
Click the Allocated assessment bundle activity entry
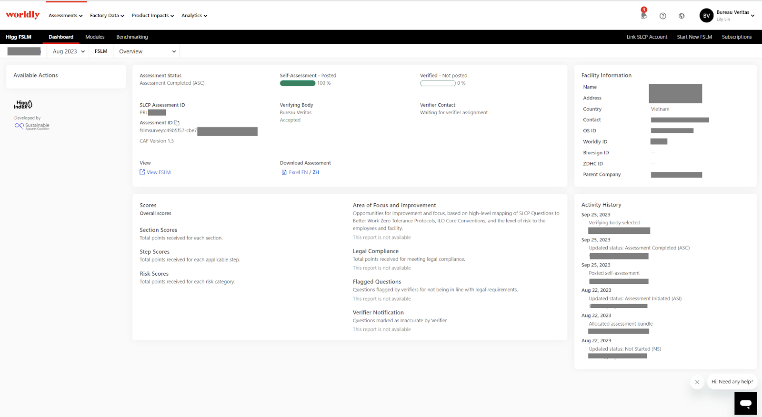[x=621, y=324]
